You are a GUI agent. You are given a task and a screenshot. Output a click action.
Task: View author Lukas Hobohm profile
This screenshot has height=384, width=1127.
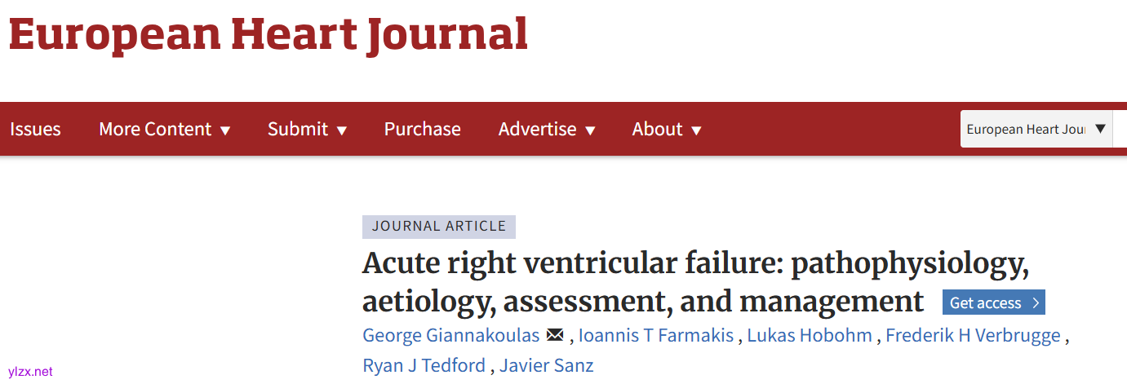(810, 335)
